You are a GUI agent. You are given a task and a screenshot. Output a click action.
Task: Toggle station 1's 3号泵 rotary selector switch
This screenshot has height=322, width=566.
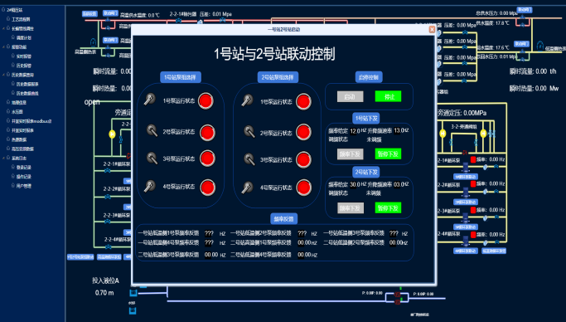(152, 158)
